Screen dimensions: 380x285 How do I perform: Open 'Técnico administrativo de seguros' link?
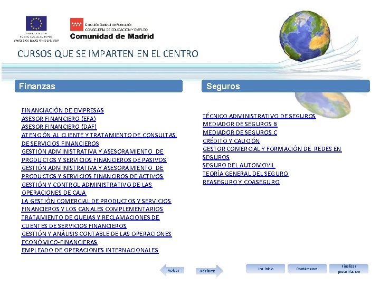click(x=259, y=116)
